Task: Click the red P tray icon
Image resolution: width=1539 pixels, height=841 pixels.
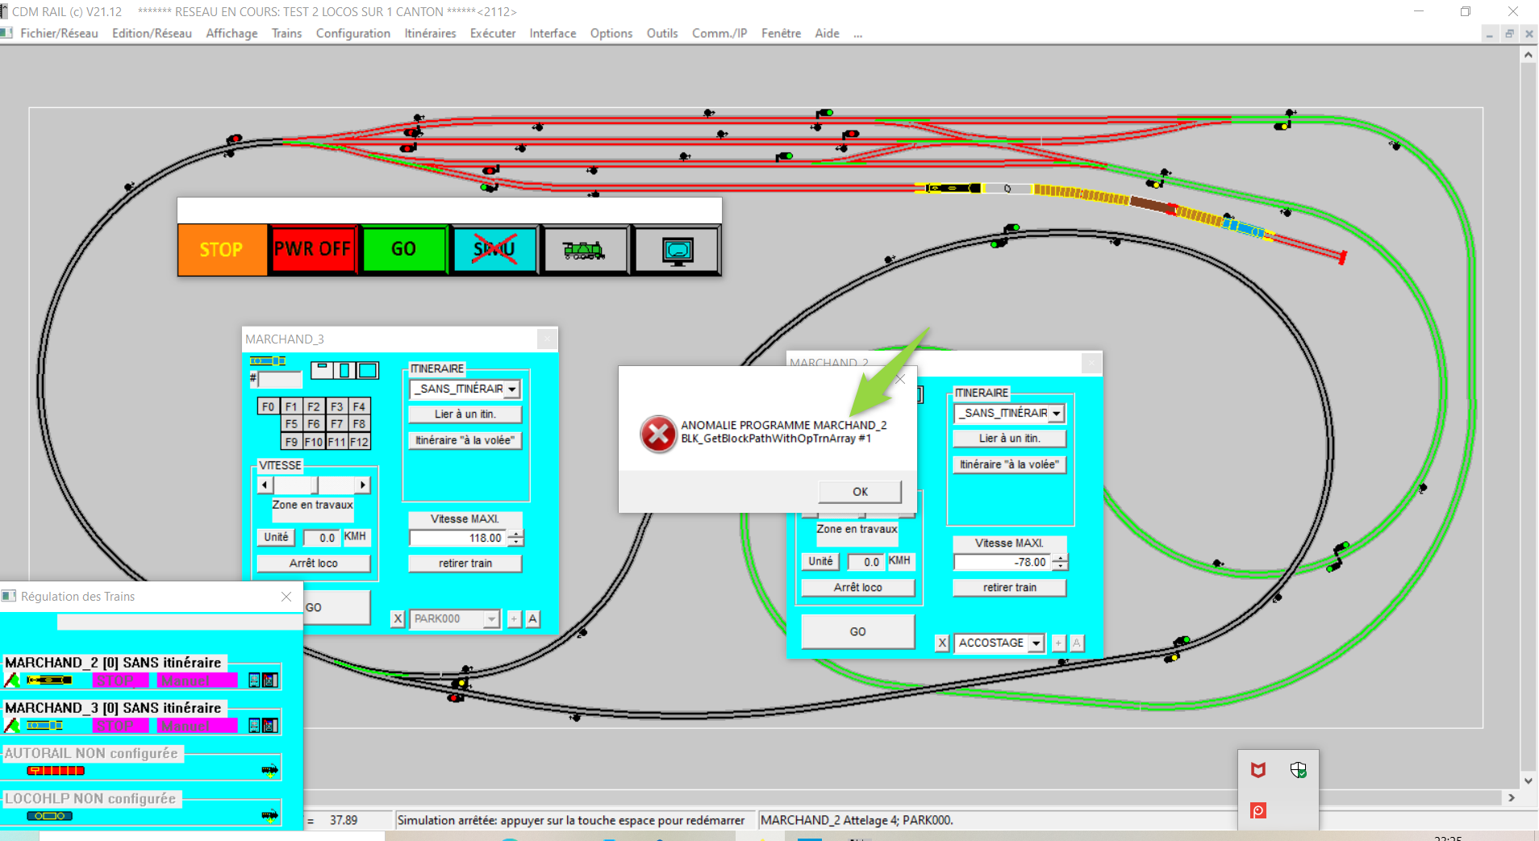Action: point(1258,810)
